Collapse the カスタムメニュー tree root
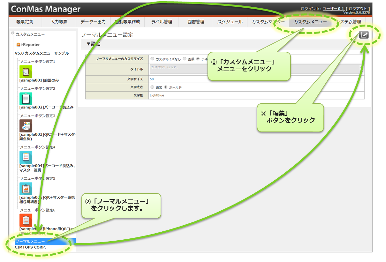386x262 pixels. coord(13,33)
